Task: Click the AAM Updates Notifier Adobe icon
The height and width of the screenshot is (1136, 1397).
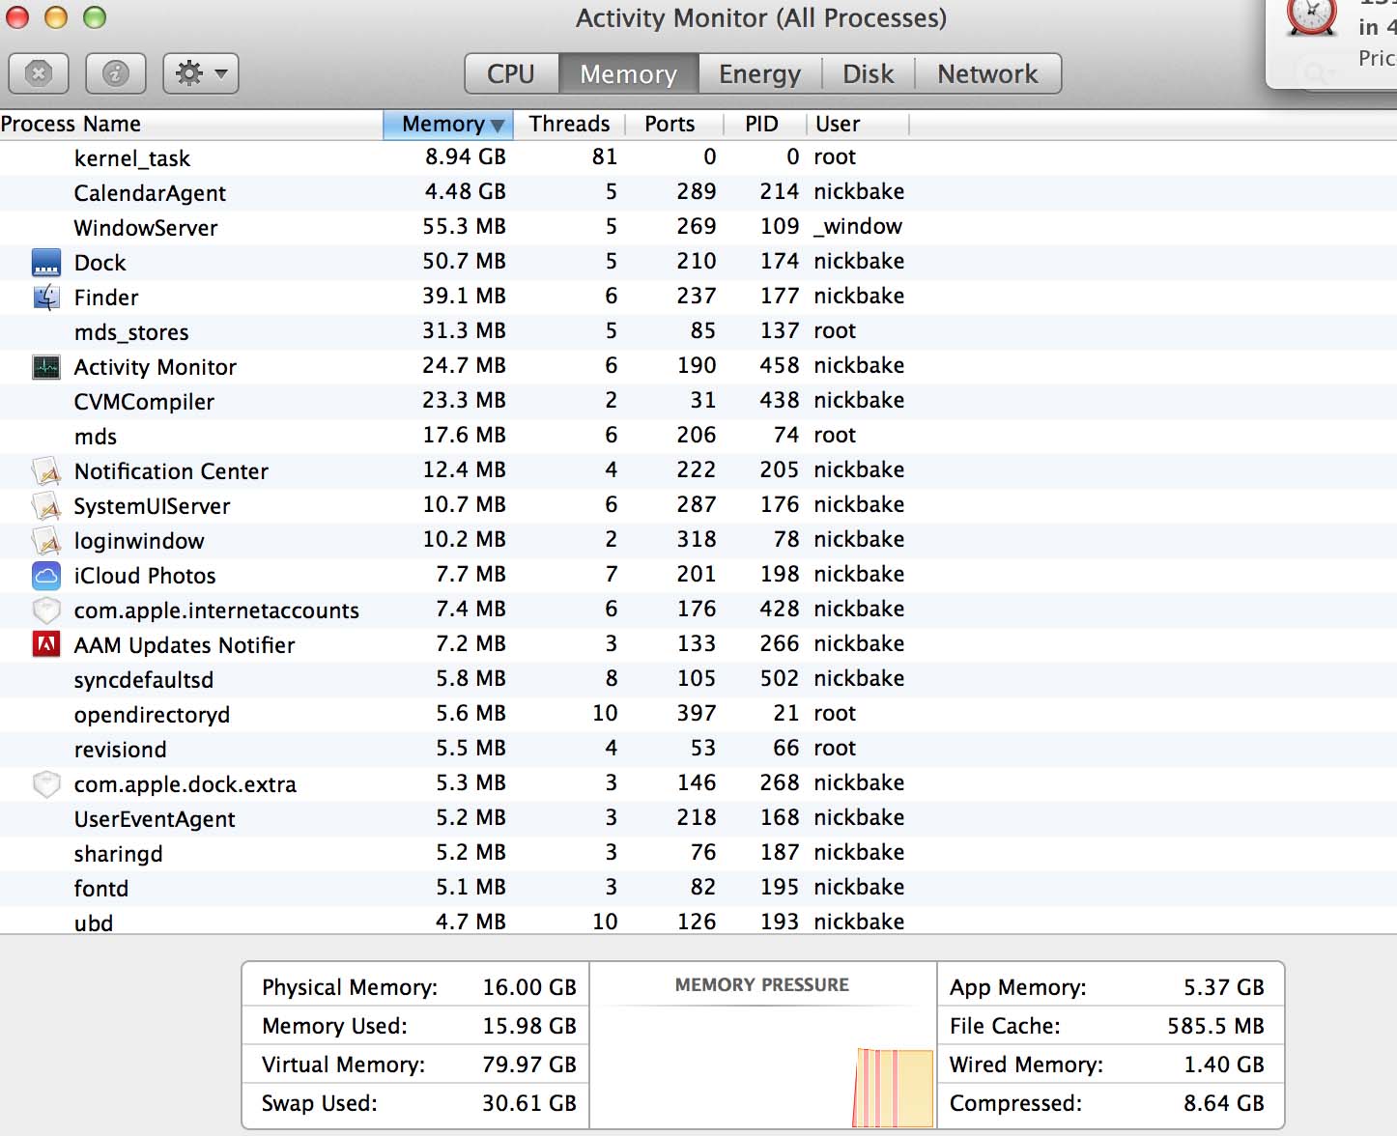Action: coord(46,644)
